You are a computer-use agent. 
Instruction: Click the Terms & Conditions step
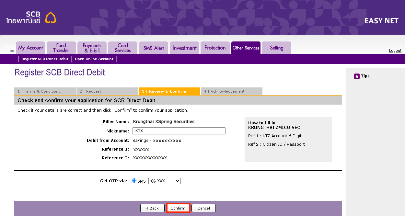click(45, 91)
